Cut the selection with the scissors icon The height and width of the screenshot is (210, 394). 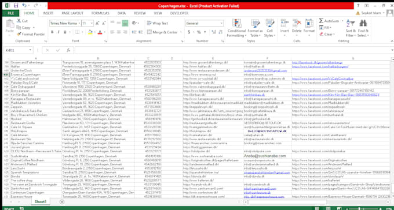pyautogui.click(x=19, y=21)
